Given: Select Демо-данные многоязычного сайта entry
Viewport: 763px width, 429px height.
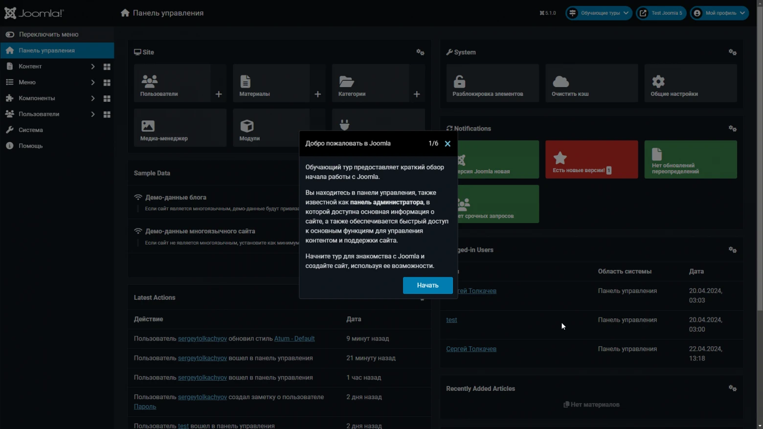Looking at the screenshot, I should (200, 231).
